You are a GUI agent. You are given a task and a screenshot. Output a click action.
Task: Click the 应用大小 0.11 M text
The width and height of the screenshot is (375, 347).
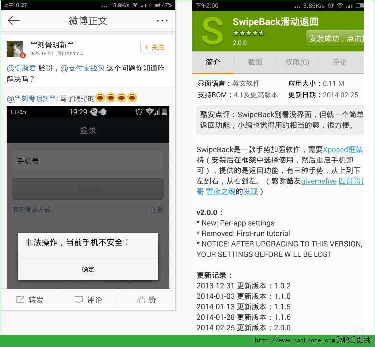(316, 83)
